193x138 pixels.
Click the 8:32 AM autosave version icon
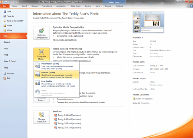55,119
